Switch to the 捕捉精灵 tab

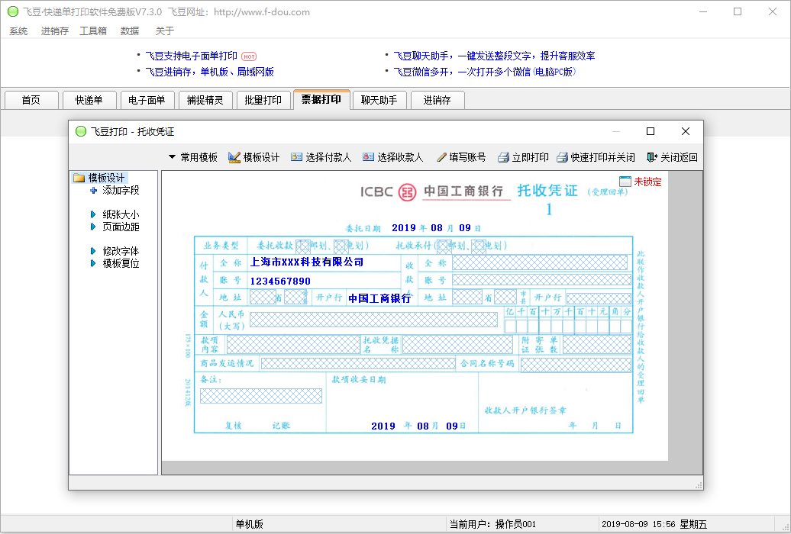205,100
